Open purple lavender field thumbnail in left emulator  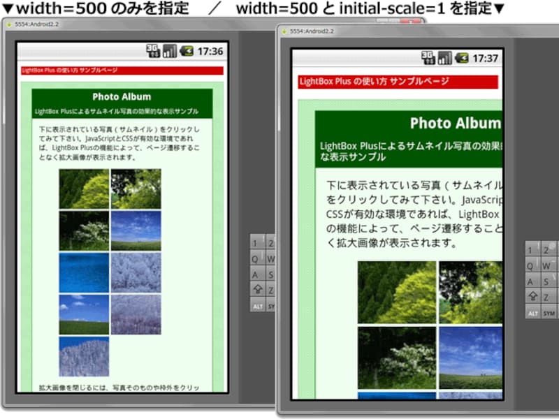[136, 315]
